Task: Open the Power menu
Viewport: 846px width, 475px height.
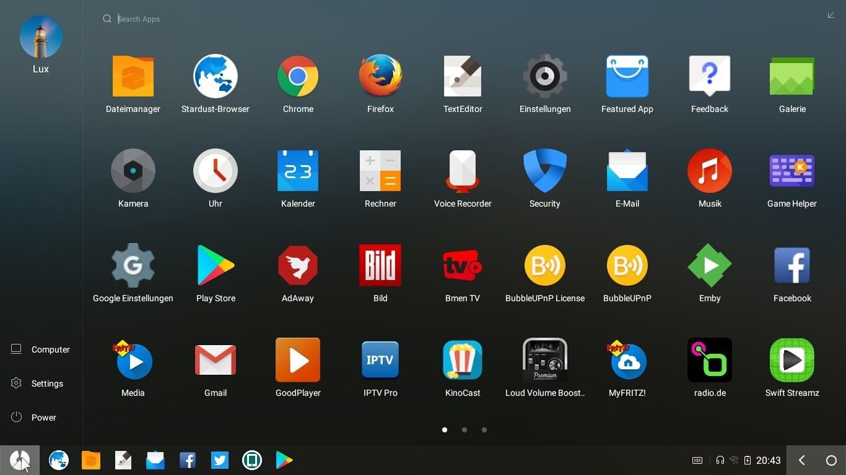Action: pyautogui.click(x=33, y=417)
